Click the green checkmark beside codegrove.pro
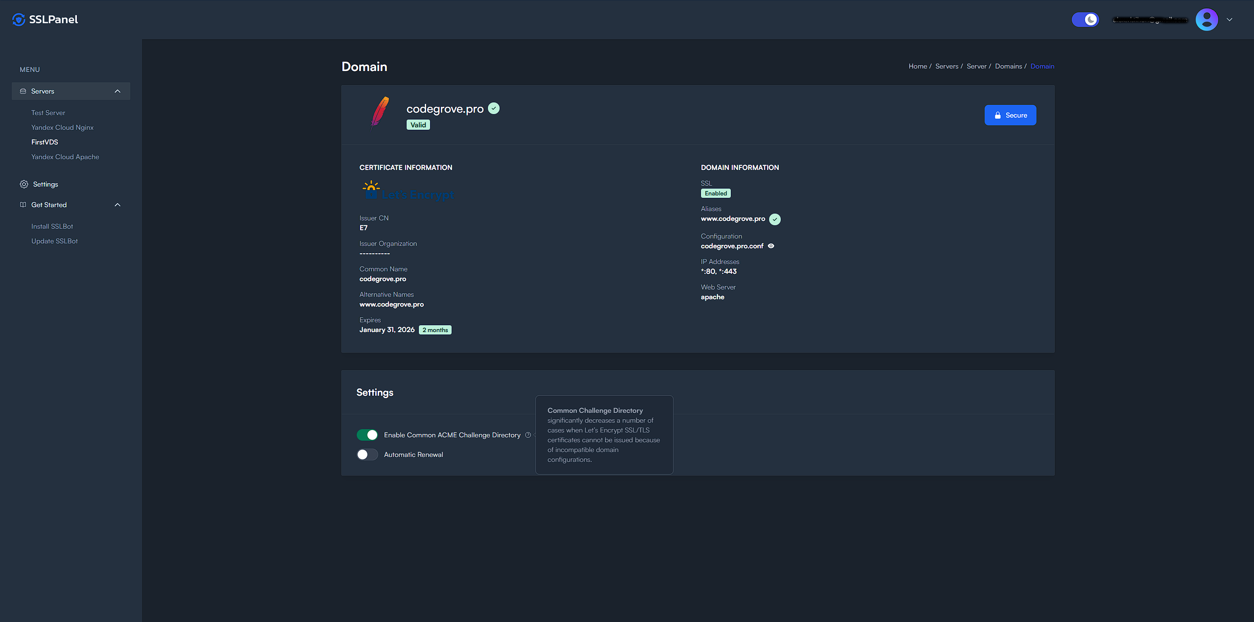Image resolution: width=1254 pixels, height=622 pixels. 494,108
